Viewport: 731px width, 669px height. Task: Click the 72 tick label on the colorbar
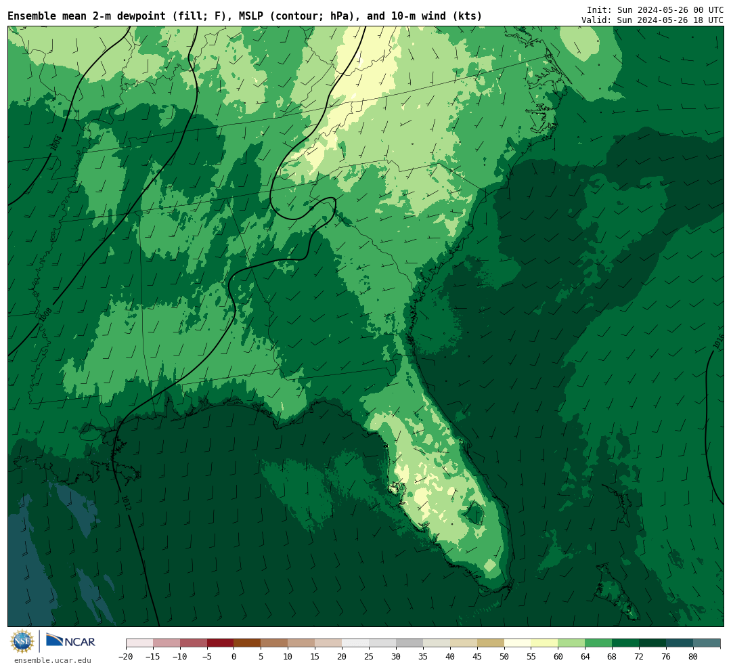click(x=639, y=656)
